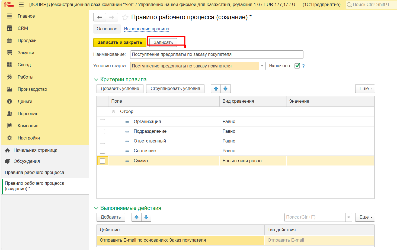Click into the Наименование text field
Viewport: 397px width, 250px height.
click(216, 54)
